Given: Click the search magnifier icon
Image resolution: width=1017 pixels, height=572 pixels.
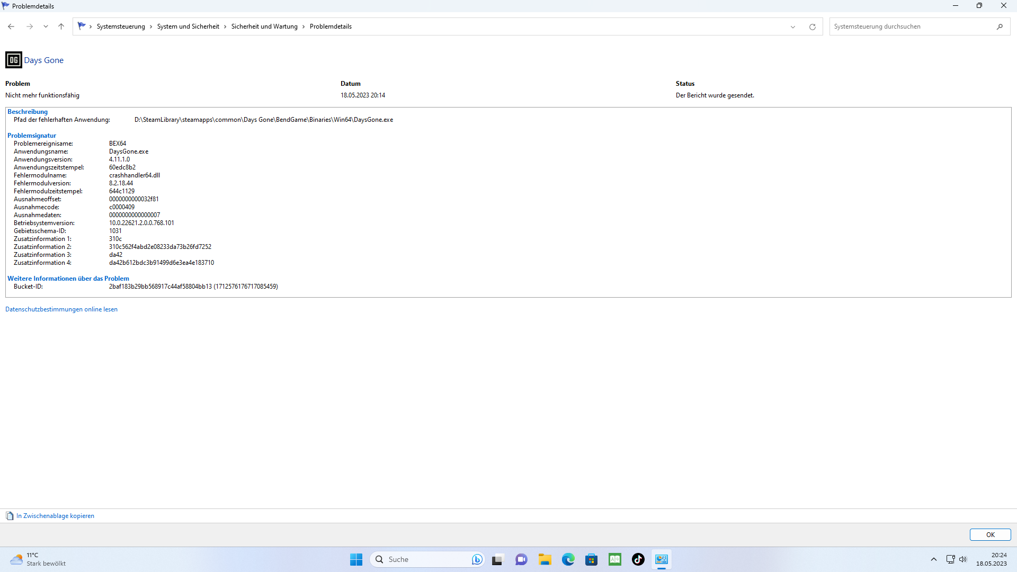Looking at the screenshot, I should [x=1000, y=26].
